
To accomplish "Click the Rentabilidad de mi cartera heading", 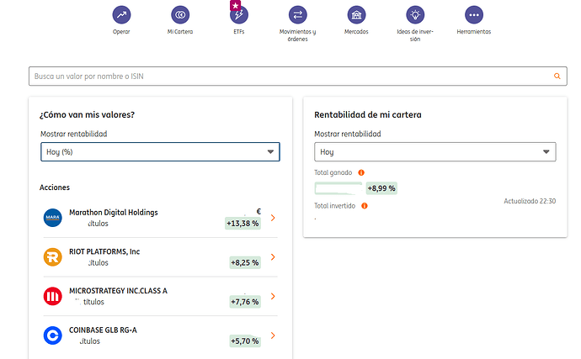I will click(368, 114).
